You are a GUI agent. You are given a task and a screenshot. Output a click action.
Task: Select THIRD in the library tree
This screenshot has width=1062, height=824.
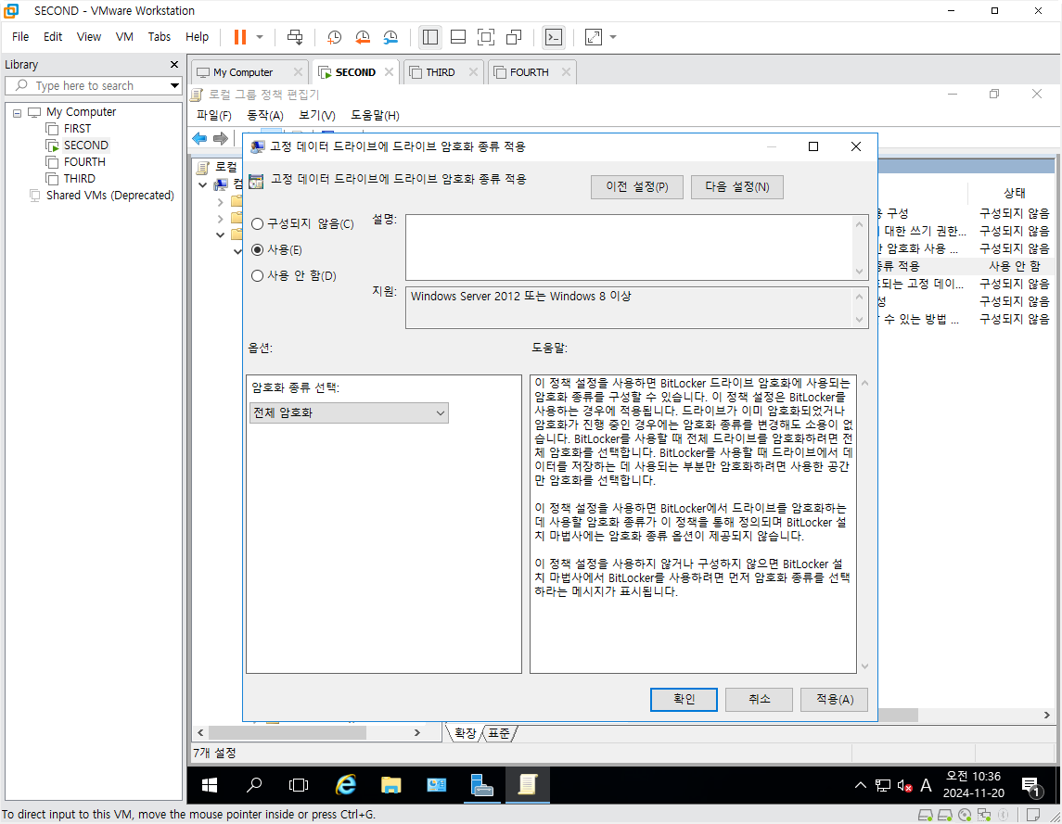pos(79,179)
